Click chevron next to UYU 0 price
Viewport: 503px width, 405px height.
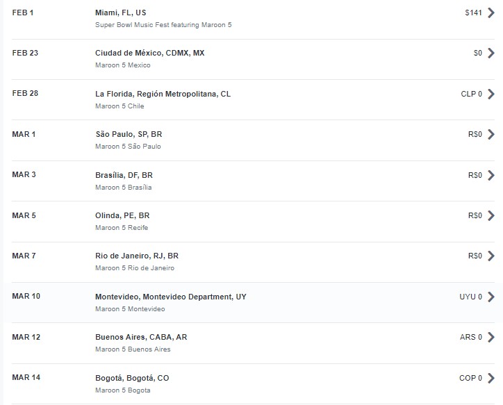[490, 297]
